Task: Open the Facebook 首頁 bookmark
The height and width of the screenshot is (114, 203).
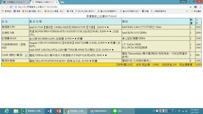Action: (x=17, y=11)
